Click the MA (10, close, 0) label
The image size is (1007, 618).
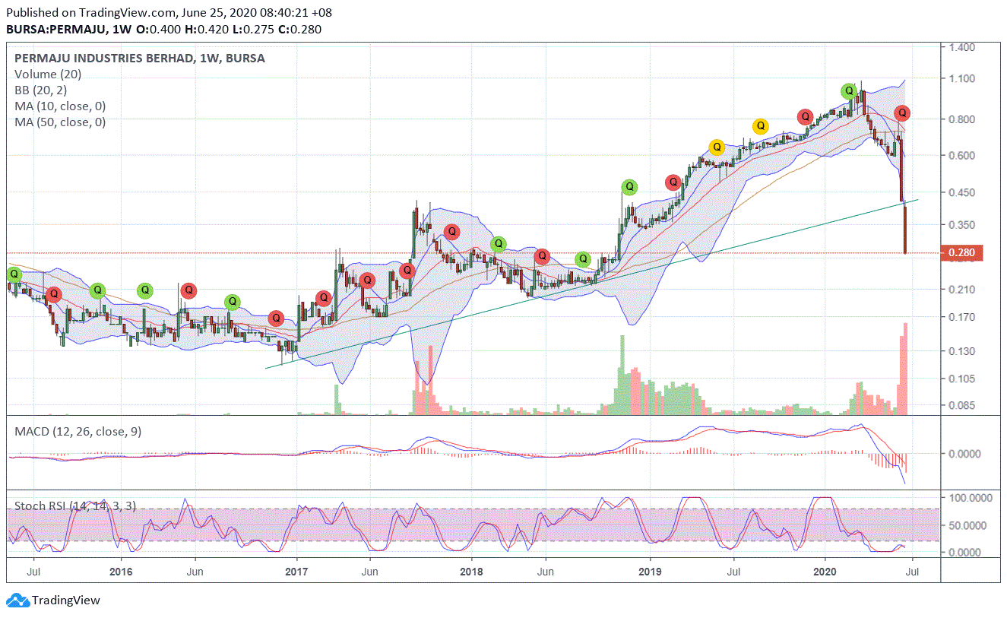[60, 106]
